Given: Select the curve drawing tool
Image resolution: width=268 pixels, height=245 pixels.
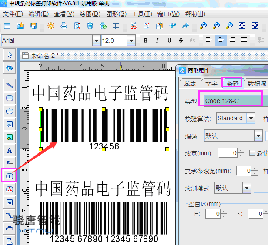Looking at the screenshot, I should [10, 215].
